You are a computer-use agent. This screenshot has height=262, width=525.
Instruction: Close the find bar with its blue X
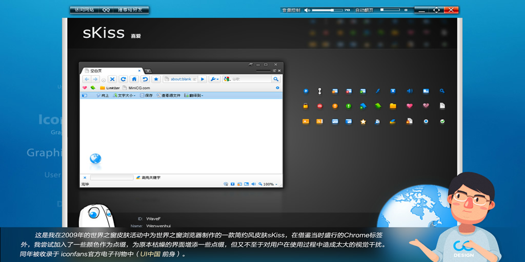point(85,178)
